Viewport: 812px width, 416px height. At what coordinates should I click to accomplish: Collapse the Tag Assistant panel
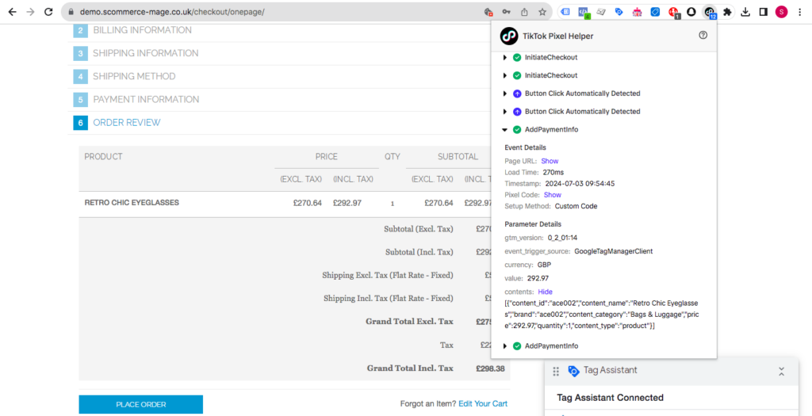coord(781,371)
